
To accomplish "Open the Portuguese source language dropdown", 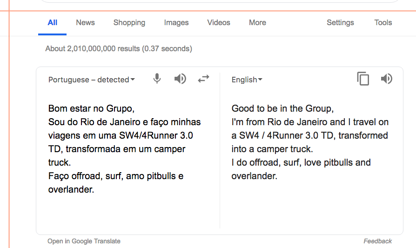I will 92,80.
